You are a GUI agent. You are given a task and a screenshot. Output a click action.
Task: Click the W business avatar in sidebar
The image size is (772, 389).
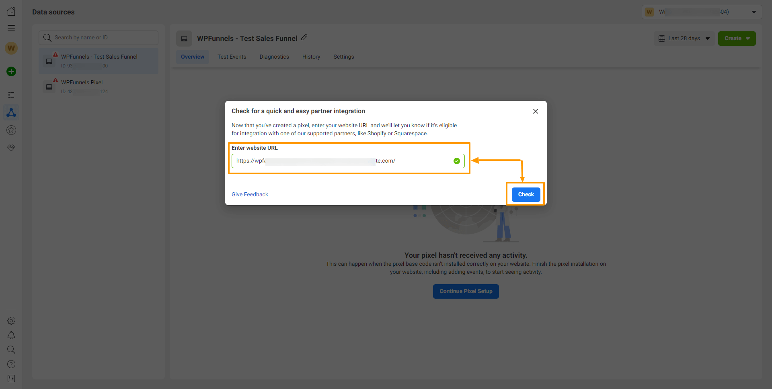pyautogui.click(x=11, y=48)
